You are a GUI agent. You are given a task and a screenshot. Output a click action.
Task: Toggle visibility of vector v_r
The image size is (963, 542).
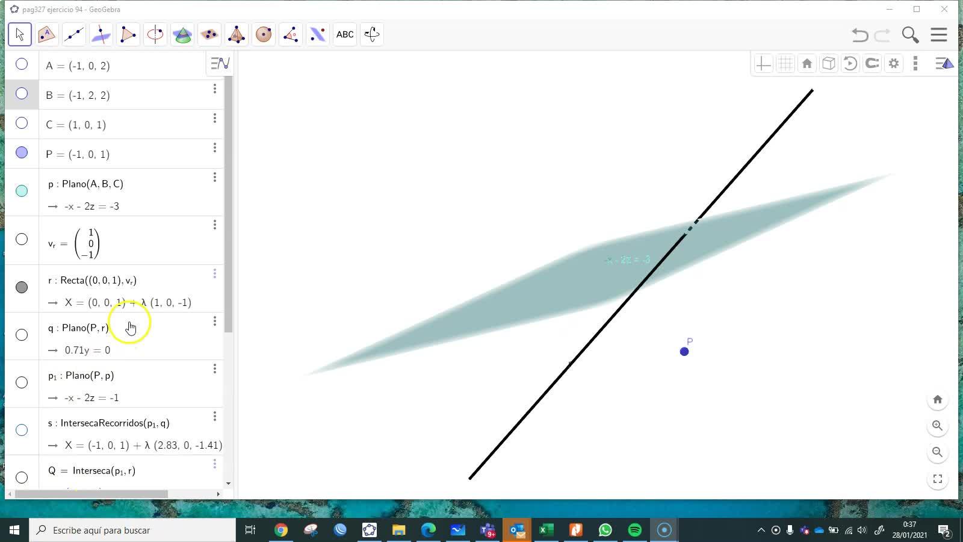click(22, 239)
